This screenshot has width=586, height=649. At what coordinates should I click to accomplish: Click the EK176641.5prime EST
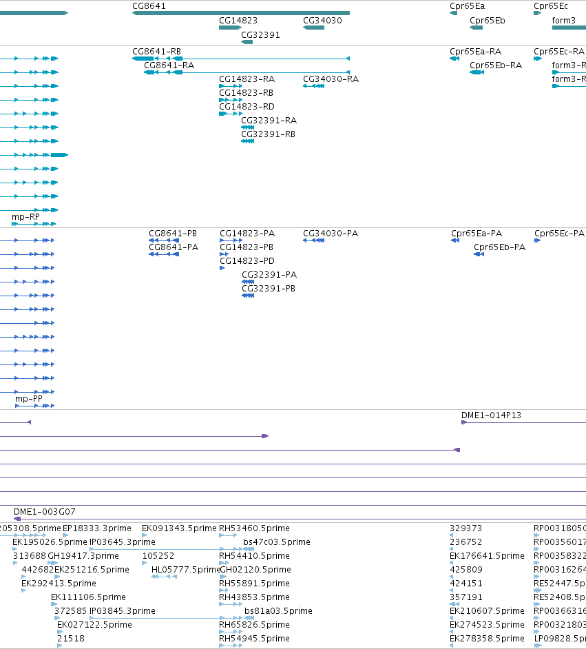(x=452, y=563)
